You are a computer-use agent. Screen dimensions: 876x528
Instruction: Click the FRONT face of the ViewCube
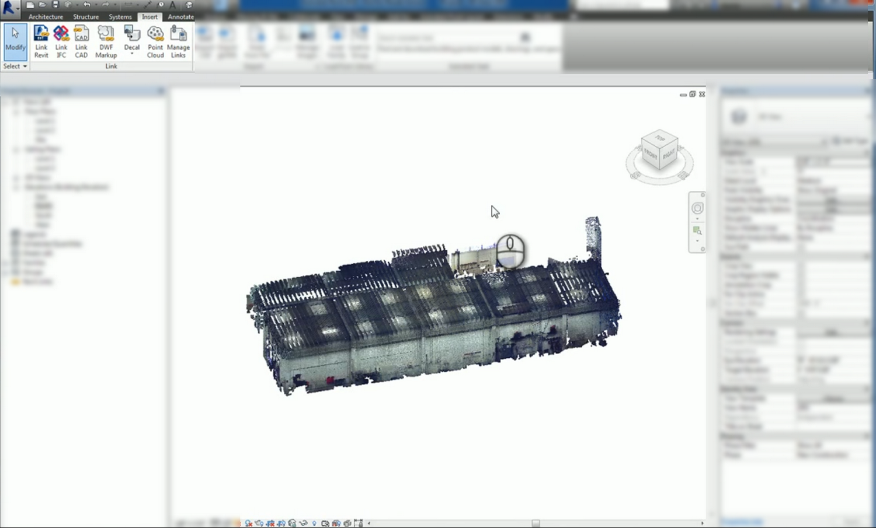point(650,155)
